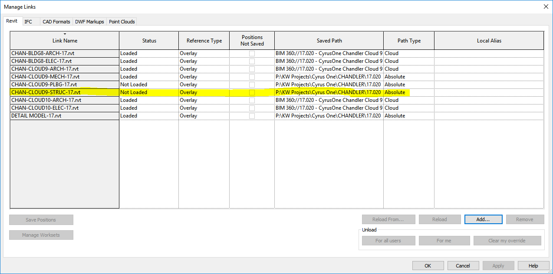
Task: Click Unload For me
Action: point(444,241)
